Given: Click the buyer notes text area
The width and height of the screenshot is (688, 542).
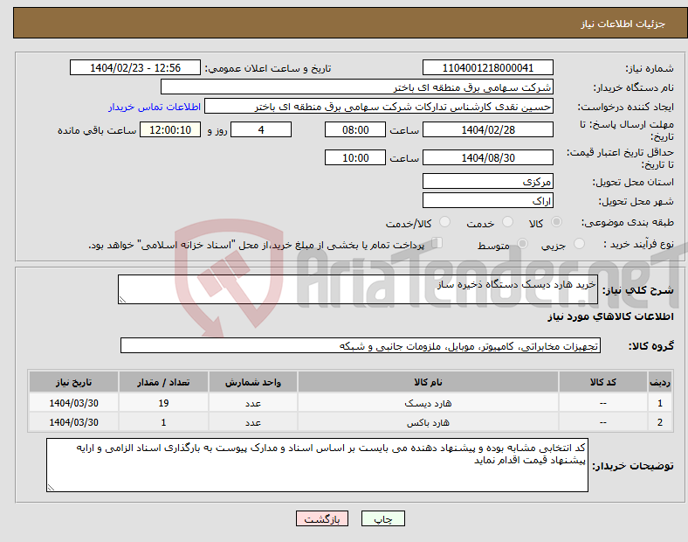Looking at the screenshot, I should pyautogui.click(x=317, y=465).
